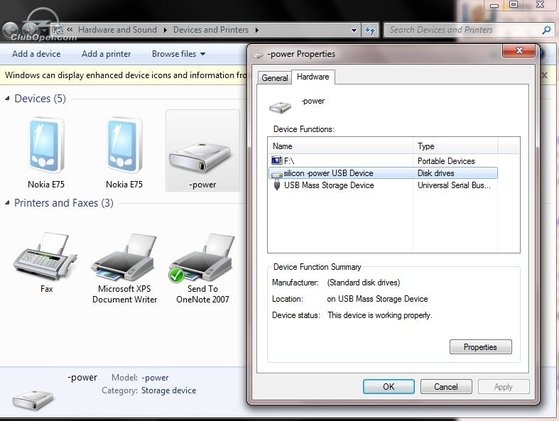
Task: Click OK in -power Properties
Action: point(389,387)
